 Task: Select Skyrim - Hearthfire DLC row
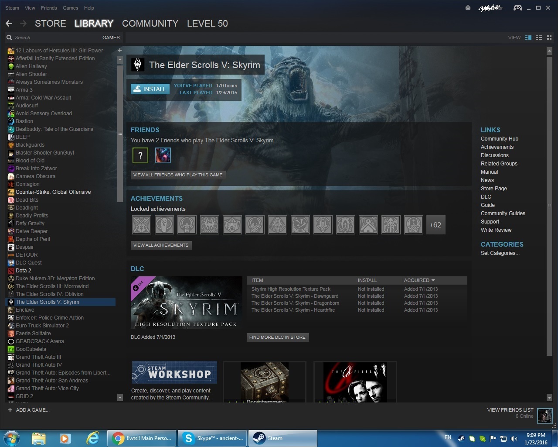pyautogui.click(x=357, y=310)
